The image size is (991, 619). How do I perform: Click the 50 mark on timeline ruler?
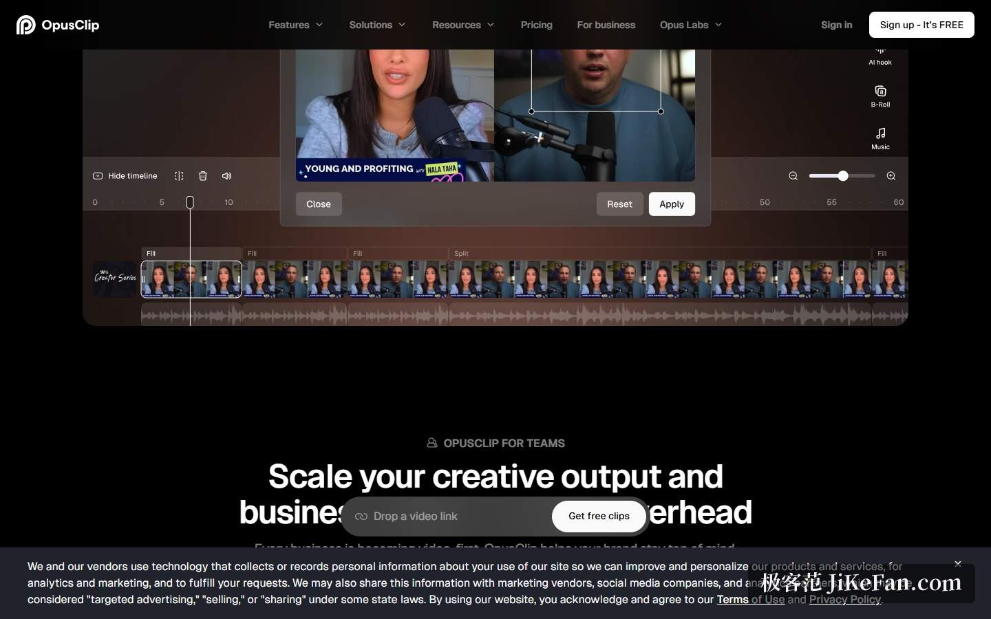click(765, 202)
